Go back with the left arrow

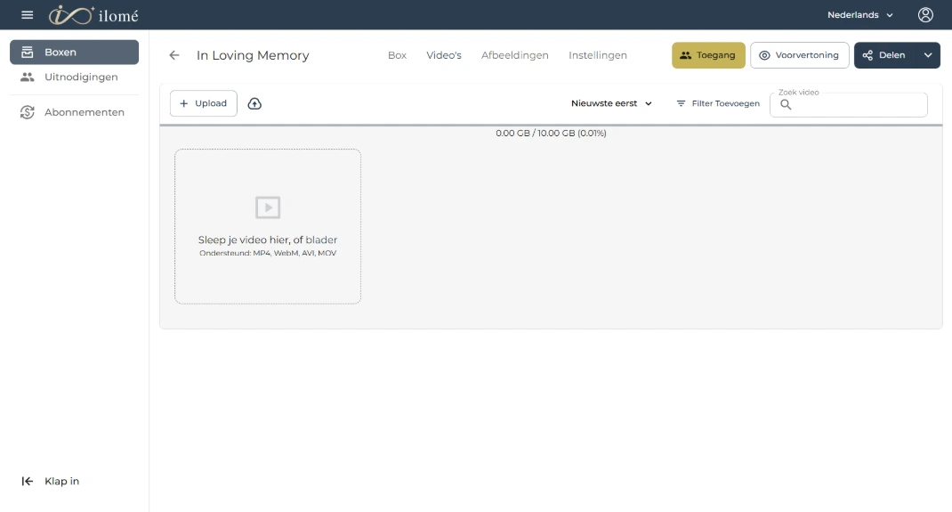174,55
